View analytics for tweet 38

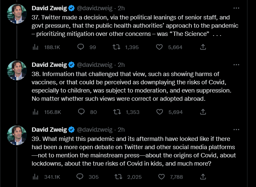click(x=36, y=112)
